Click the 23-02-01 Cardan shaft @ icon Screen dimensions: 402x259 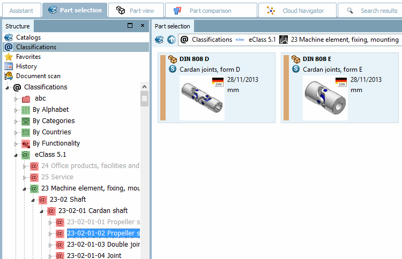point(51,211)
